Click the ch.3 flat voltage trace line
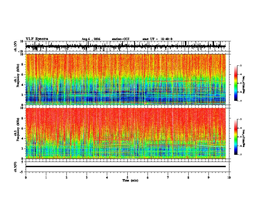The image size is (258, 199). coord(125,166)
